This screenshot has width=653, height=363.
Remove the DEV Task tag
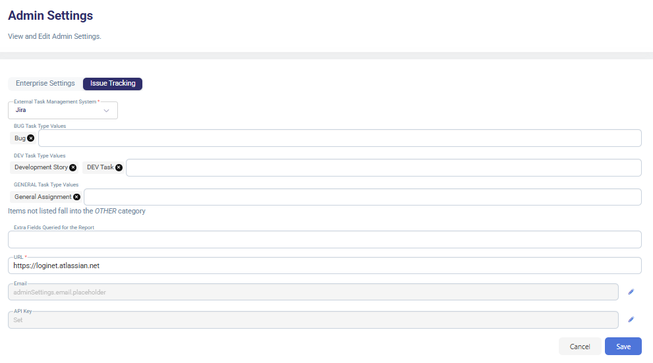pos(119,167)
